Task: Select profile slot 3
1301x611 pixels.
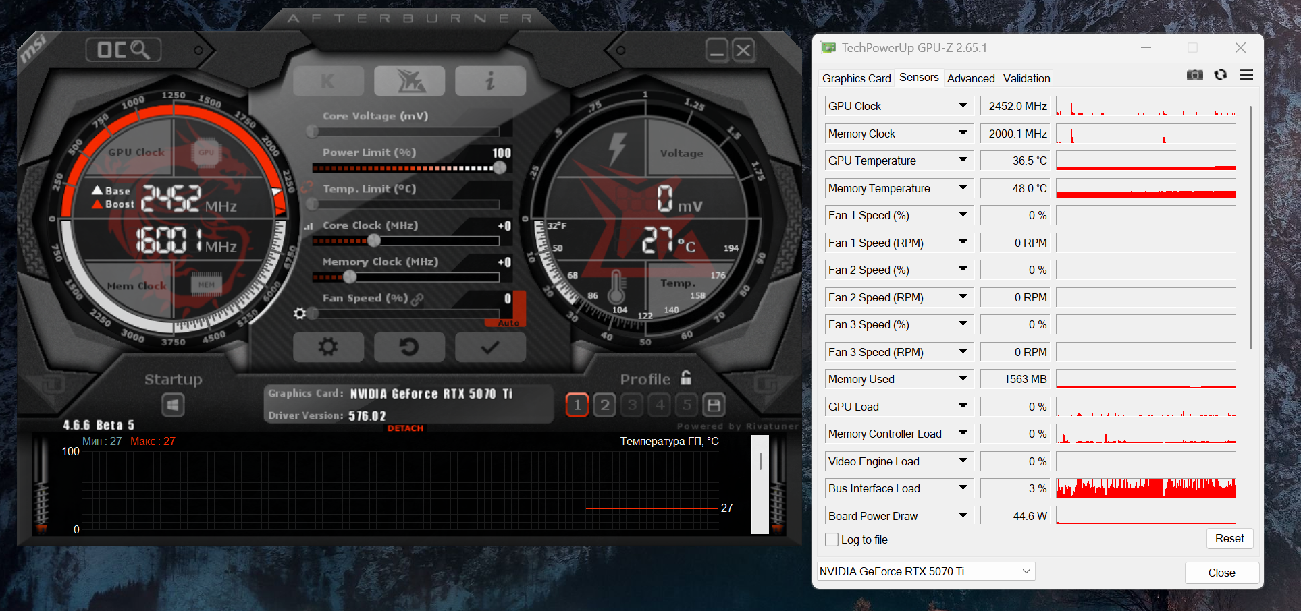Action: point(633,405)
